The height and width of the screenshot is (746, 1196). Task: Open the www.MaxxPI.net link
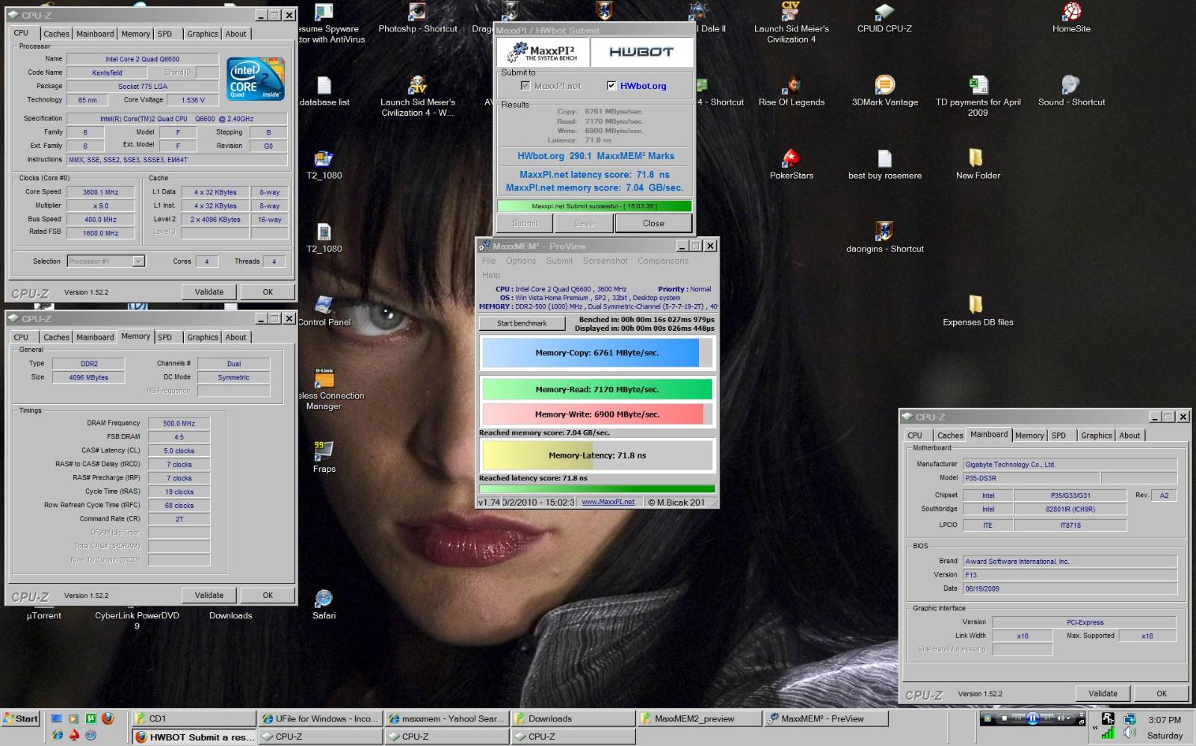(608, 502)
